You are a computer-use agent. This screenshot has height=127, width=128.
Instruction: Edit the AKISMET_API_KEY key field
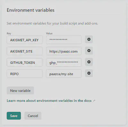tap(25, 40)
